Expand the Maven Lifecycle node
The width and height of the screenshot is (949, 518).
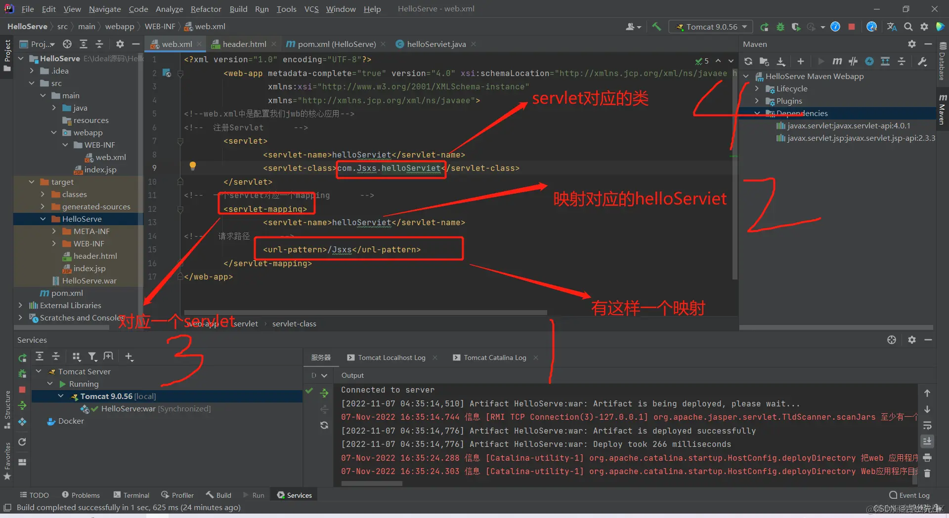coord(757,88)
